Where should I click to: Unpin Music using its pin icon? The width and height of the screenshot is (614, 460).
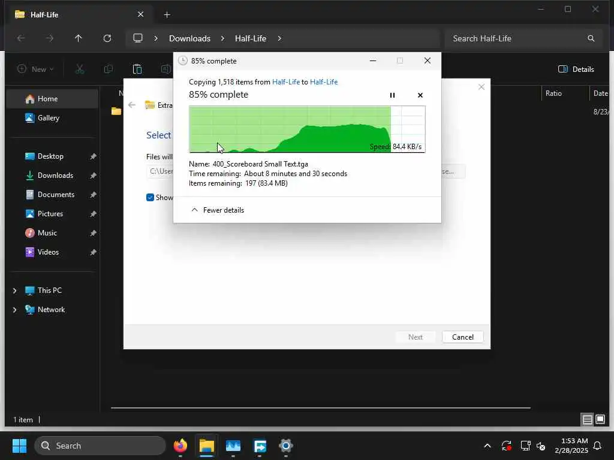coord(93,233)
